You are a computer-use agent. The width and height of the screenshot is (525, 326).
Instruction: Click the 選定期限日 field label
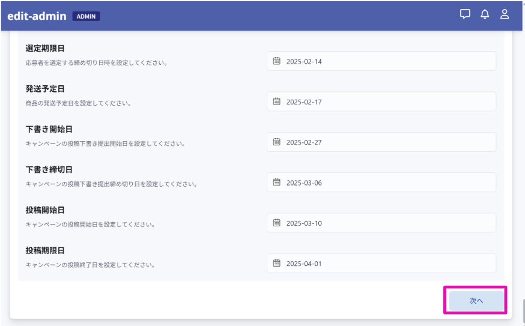pyautogui.click(x=45, y=49)
